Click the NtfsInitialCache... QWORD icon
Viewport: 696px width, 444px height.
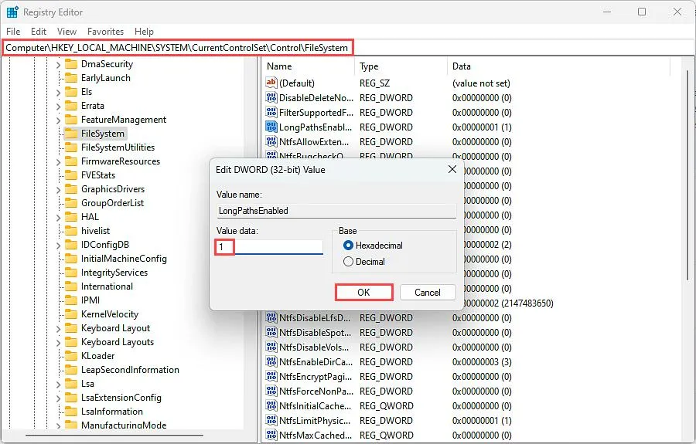click(271, 405)
